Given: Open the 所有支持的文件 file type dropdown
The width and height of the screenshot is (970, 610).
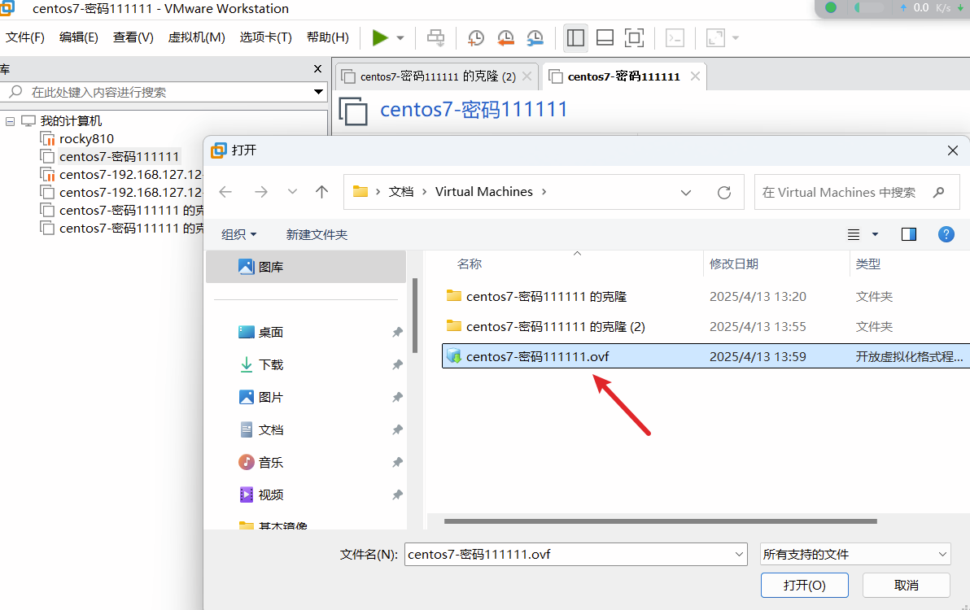Looking at the screenshot, I should click(x=855, y=555).
